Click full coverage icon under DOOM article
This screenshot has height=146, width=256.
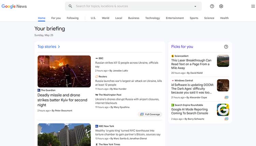(x=226, y=97)
